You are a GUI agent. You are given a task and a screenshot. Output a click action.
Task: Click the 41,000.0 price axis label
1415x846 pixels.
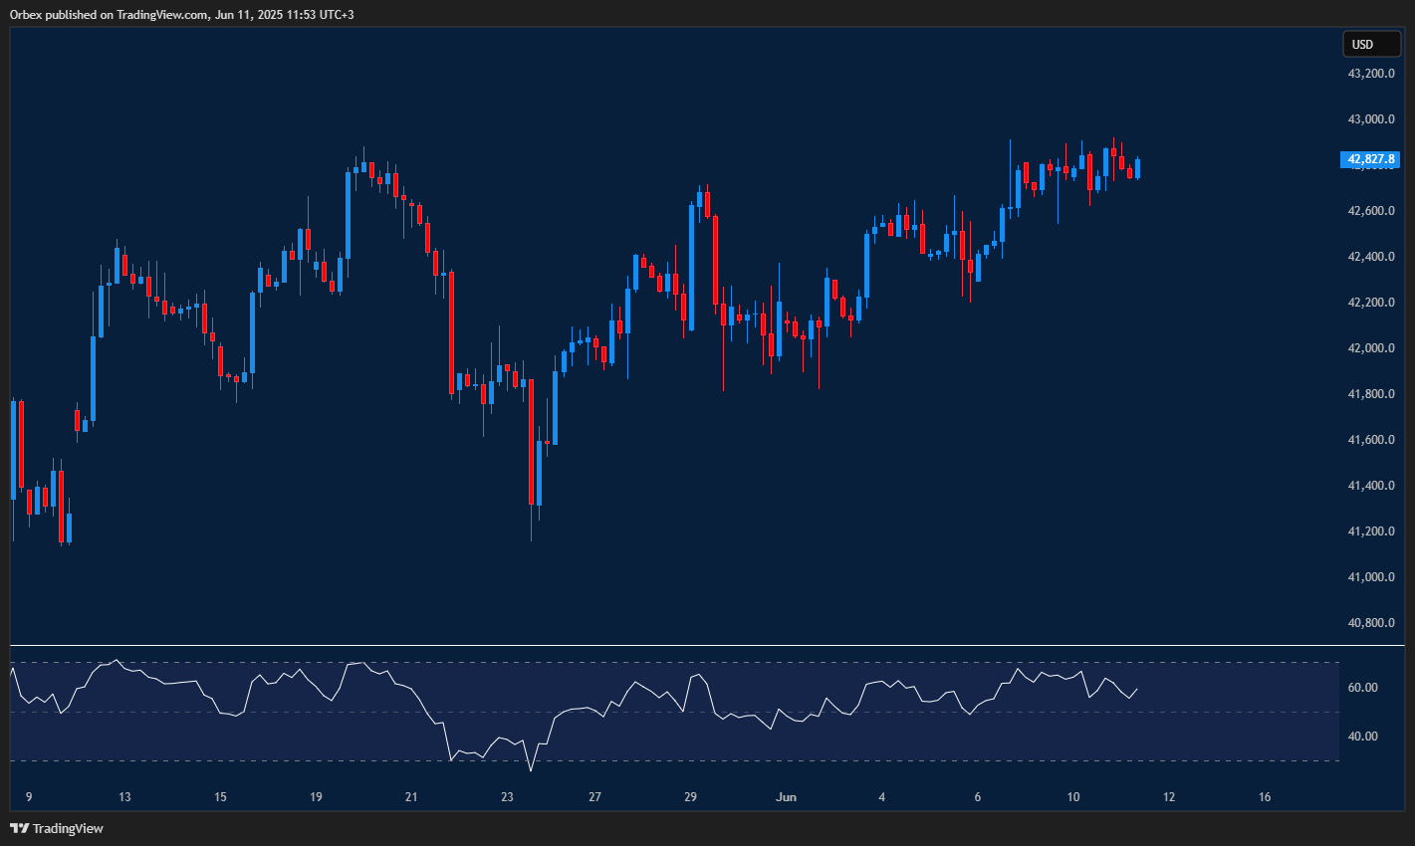[1370, 577]
